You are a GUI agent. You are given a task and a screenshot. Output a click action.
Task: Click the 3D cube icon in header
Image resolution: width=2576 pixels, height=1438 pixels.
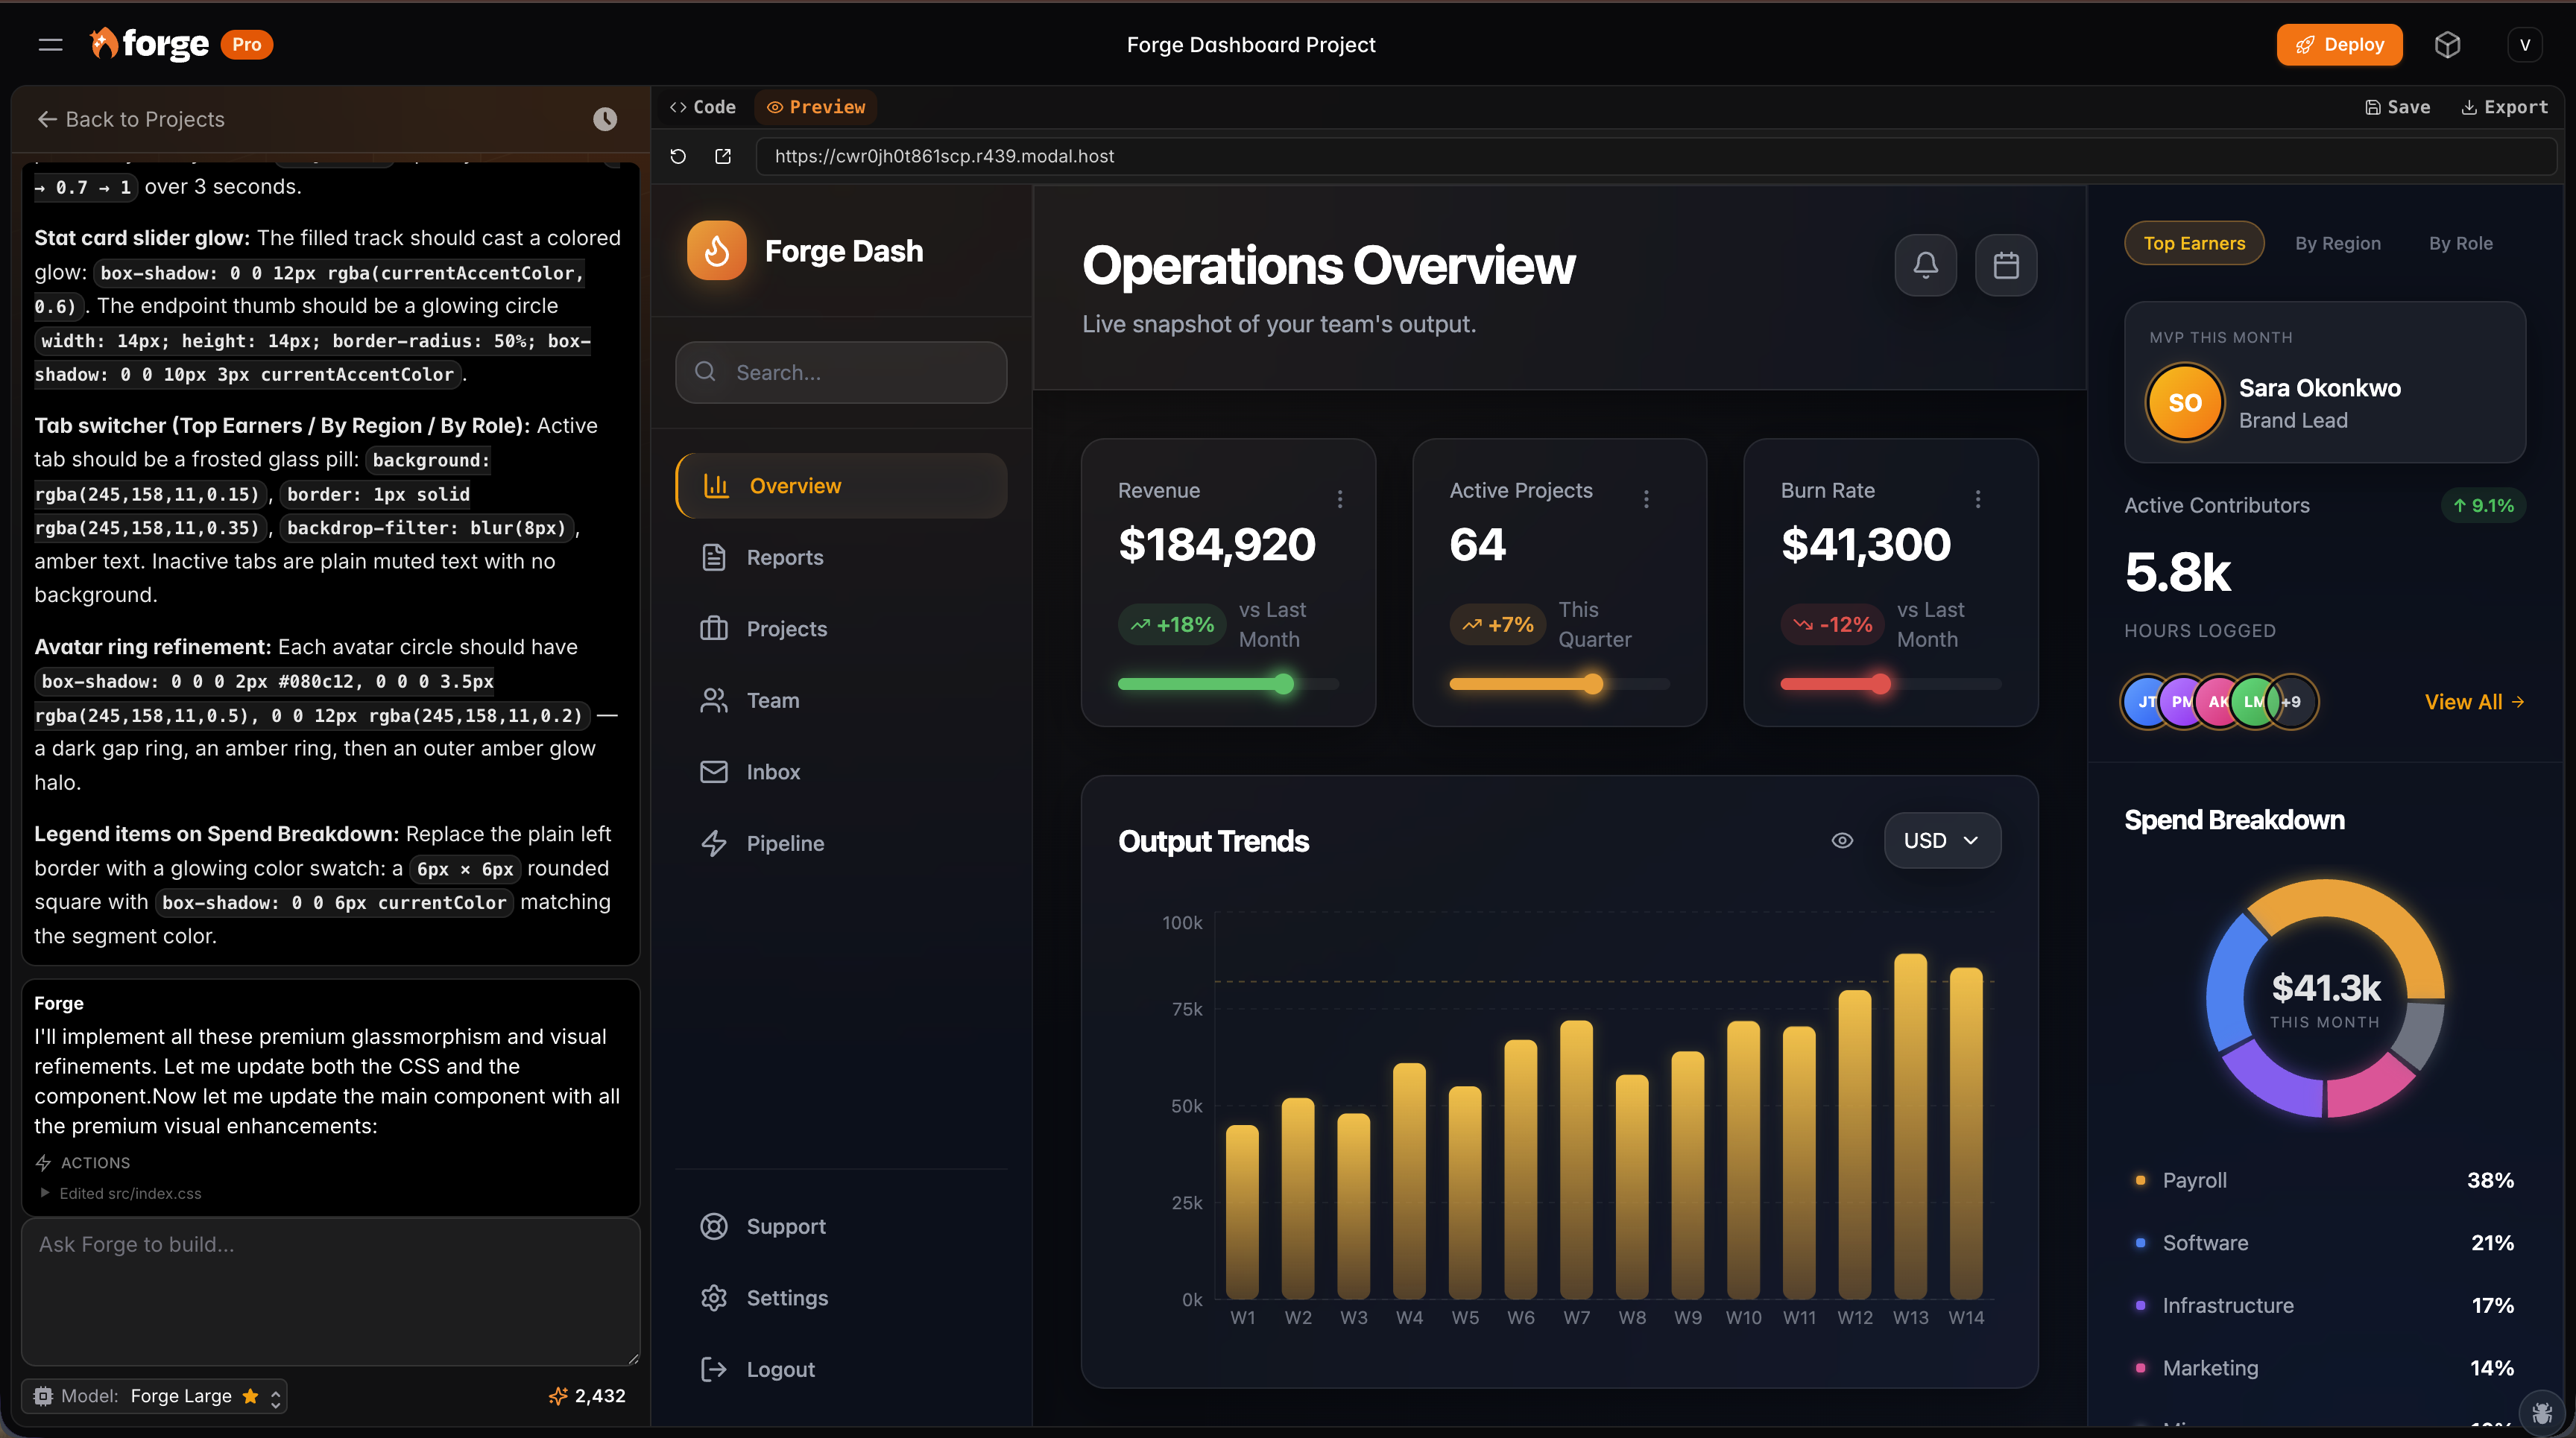[2447, 45]
